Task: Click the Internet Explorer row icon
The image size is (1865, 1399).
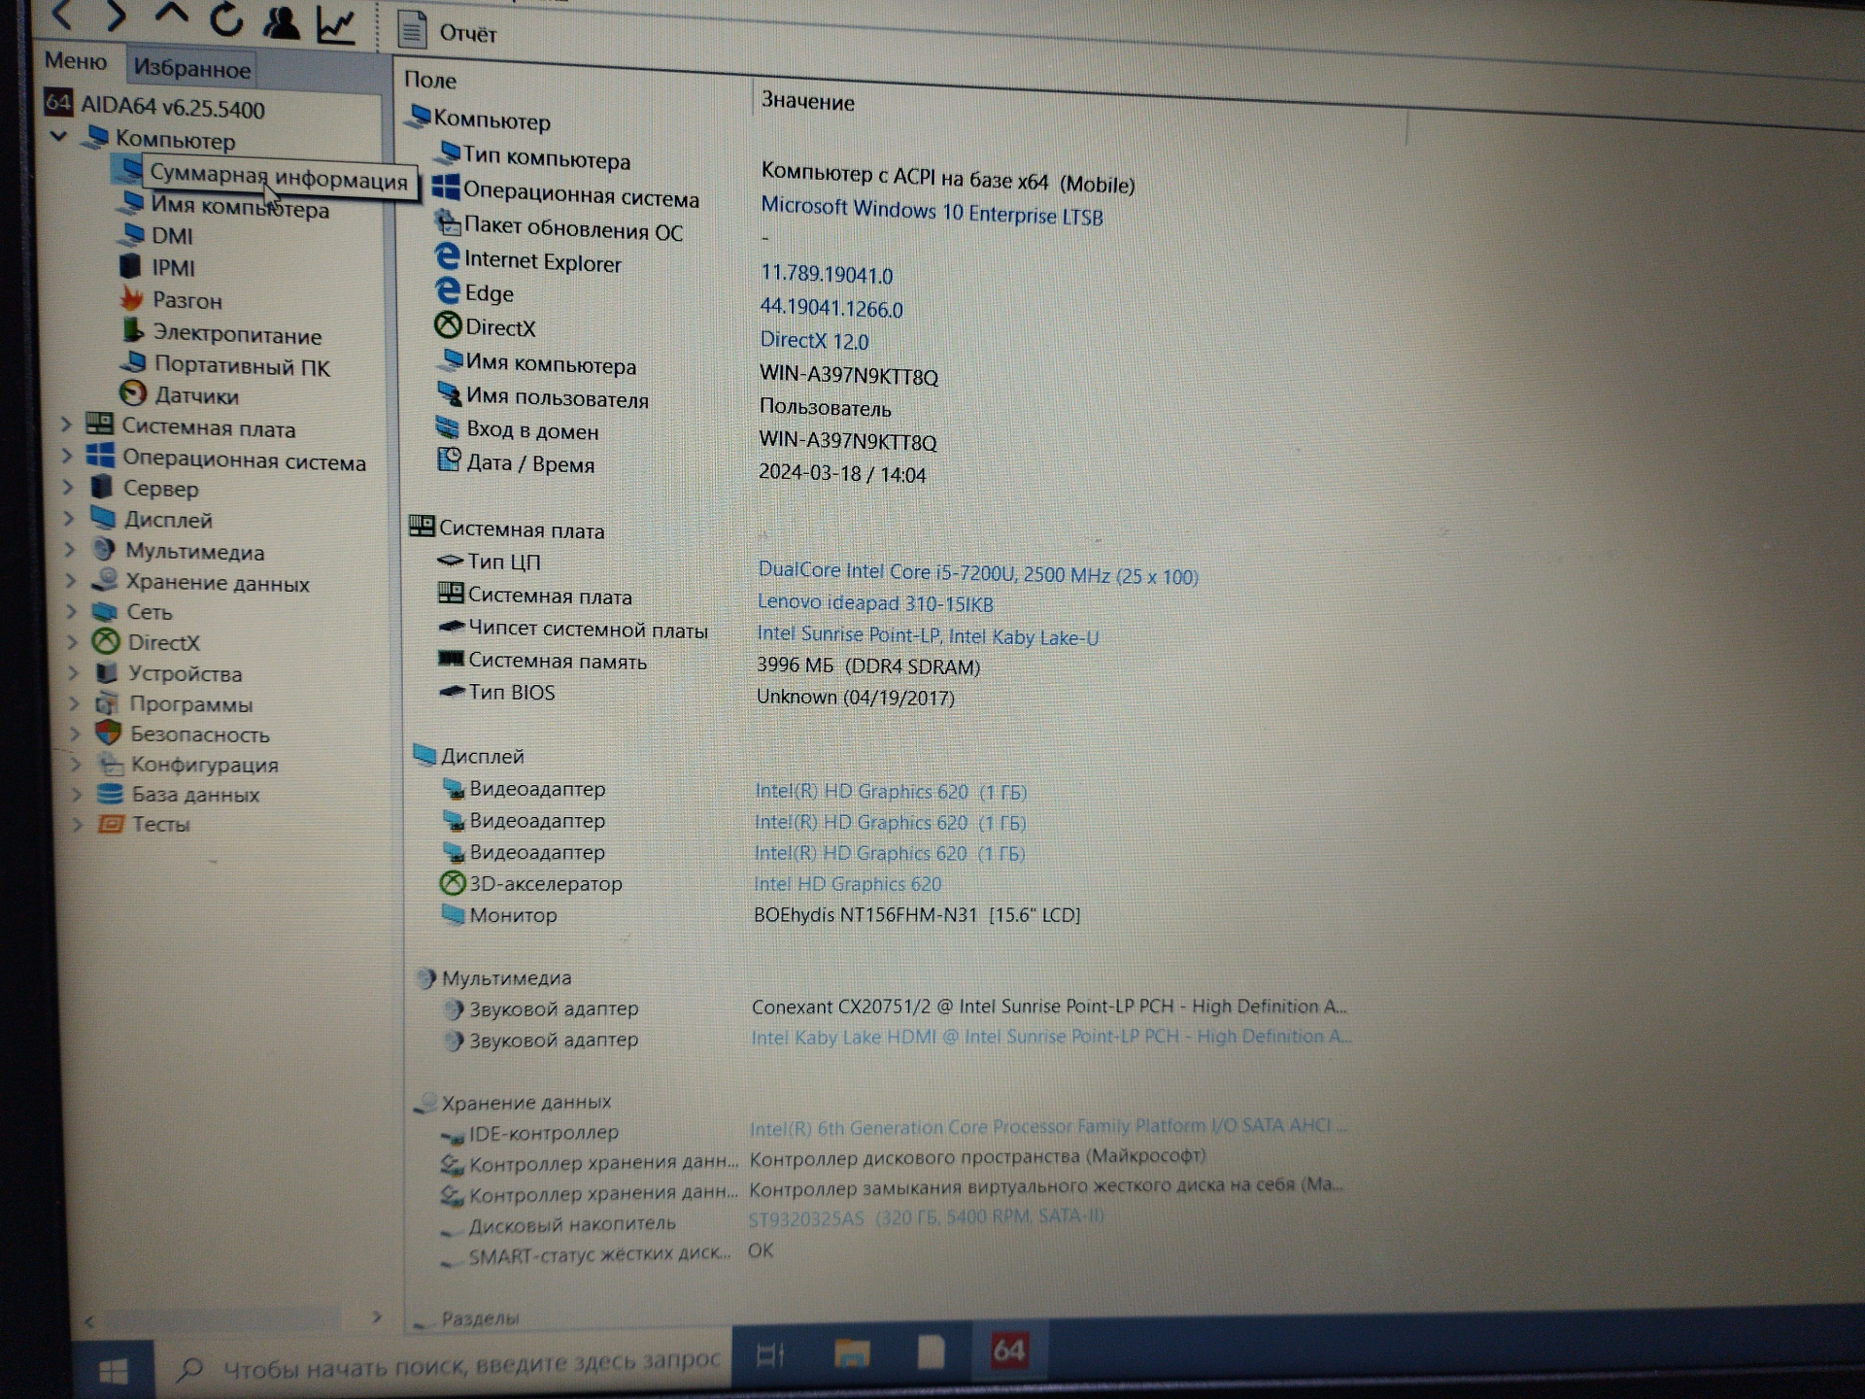Action: pos(446,256)
